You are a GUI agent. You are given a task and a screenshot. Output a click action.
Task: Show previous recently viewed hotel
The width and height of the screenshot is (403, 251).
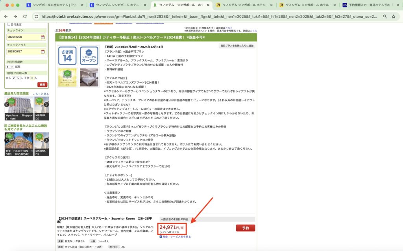coord(7,104)
